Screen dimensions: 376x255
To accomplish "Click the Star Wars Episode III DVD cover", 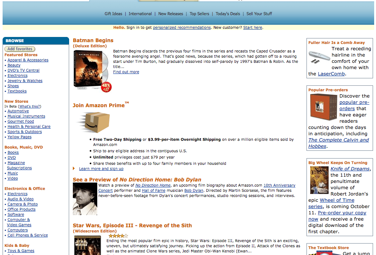I will pyautogui.click(x=88, y=245).
